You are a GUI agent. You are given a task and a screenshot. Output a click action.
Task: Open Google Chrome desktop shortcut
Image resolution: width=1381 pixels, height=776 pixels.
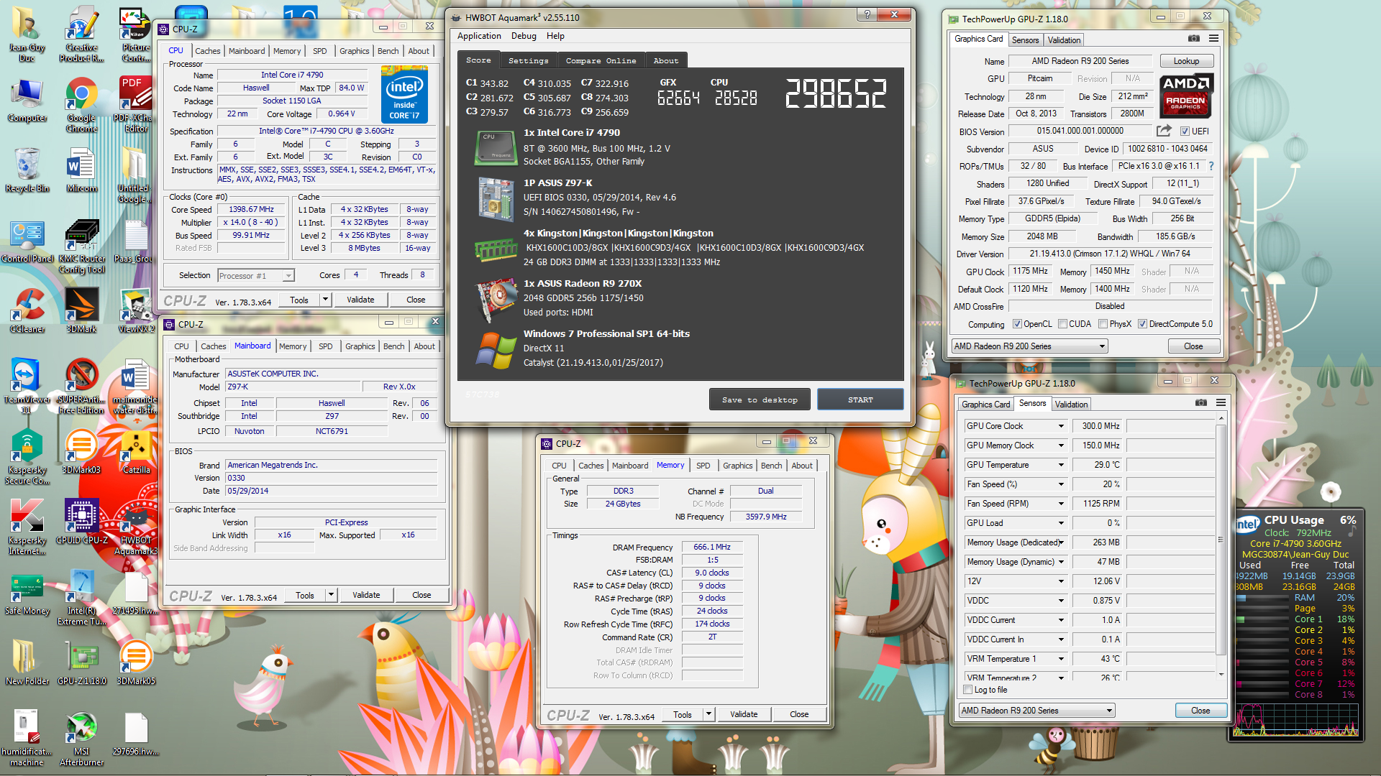click(81, 104)
